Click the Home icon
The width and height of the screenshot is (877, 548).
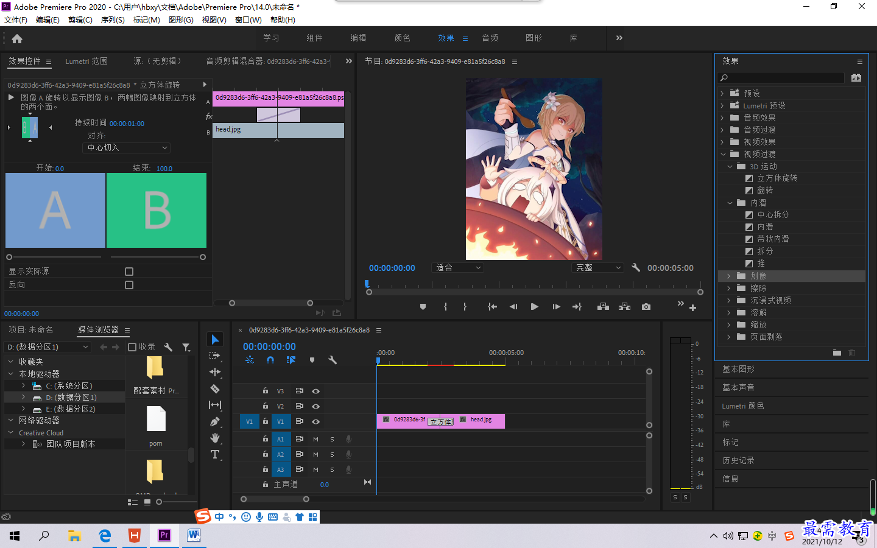(x=17, y=38)
